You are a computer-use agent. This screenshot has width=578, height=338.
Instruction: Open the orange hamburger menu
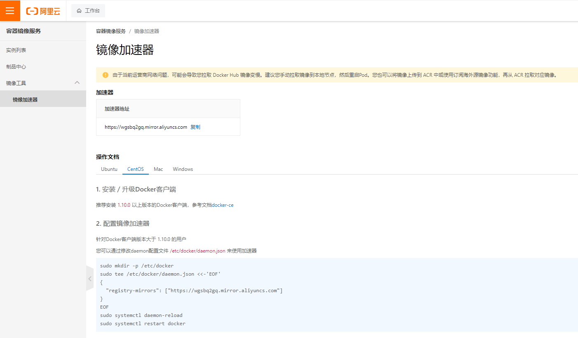(10, 11)
